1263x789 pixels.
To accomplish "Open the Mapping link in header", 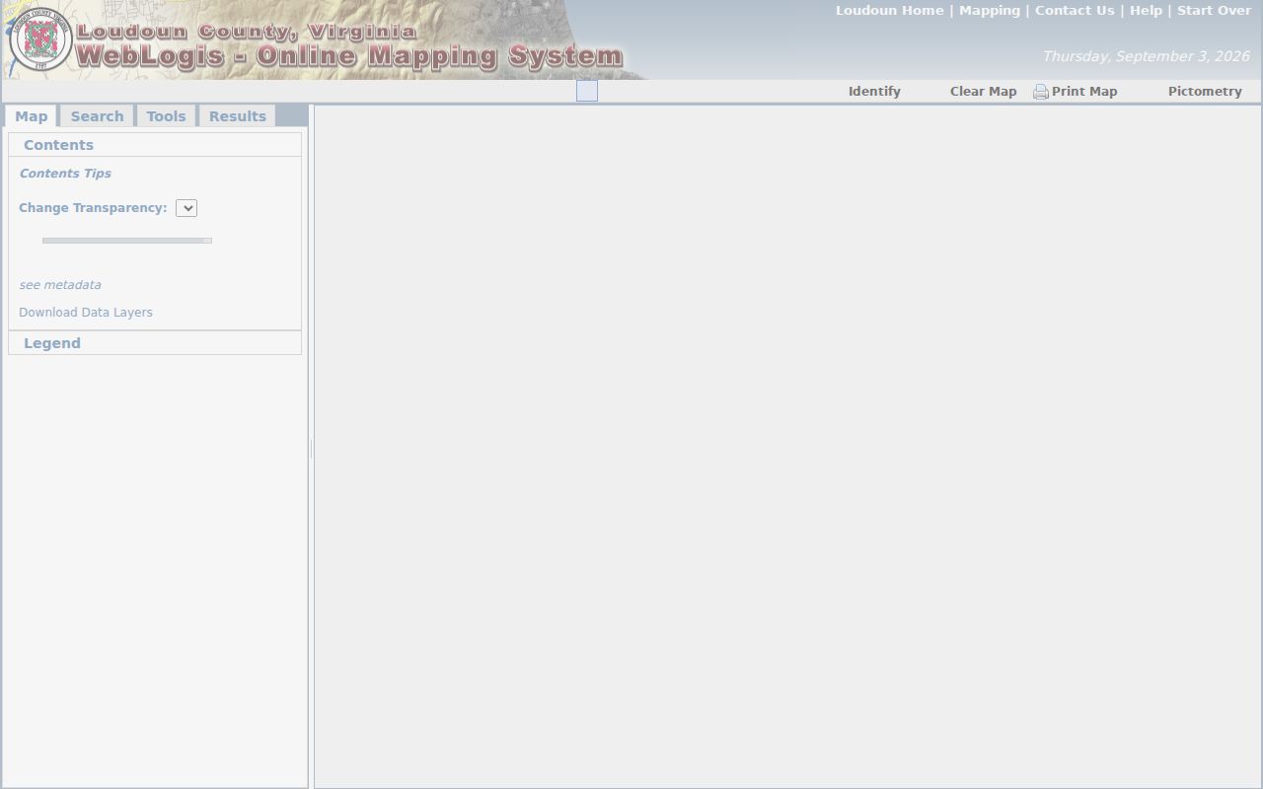I will coord(990,11).
